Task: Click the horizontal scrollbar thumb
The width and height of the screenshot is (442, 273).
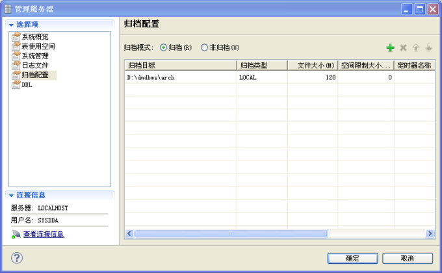Action: (231, 233)
